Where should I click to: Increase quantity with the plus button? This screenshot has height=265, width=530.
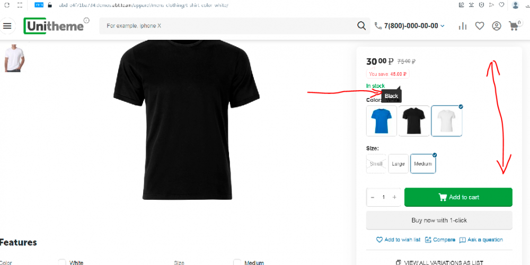[394, 197]
